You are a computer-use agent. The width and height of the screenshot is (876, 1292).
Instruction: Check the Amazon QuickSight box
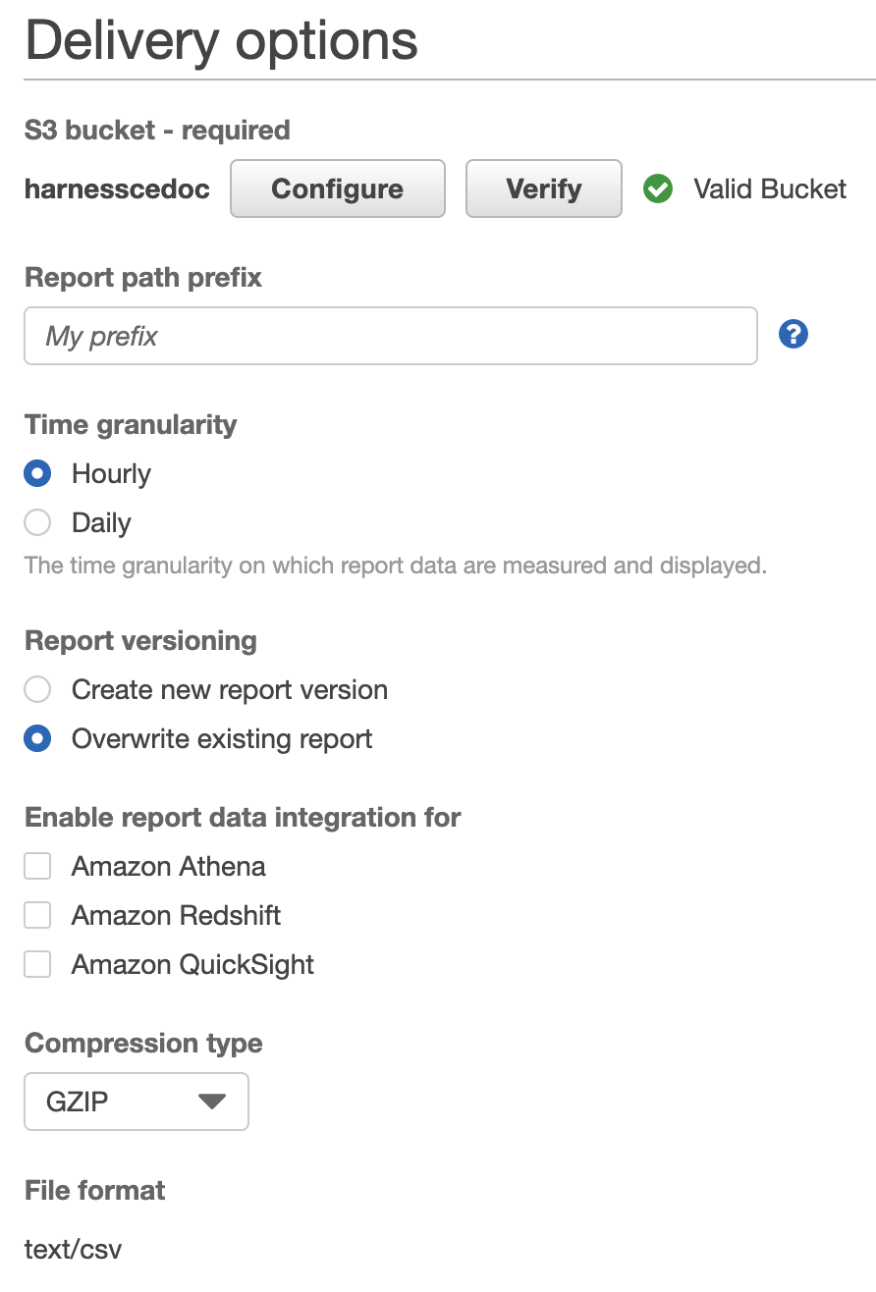point(37,965)
